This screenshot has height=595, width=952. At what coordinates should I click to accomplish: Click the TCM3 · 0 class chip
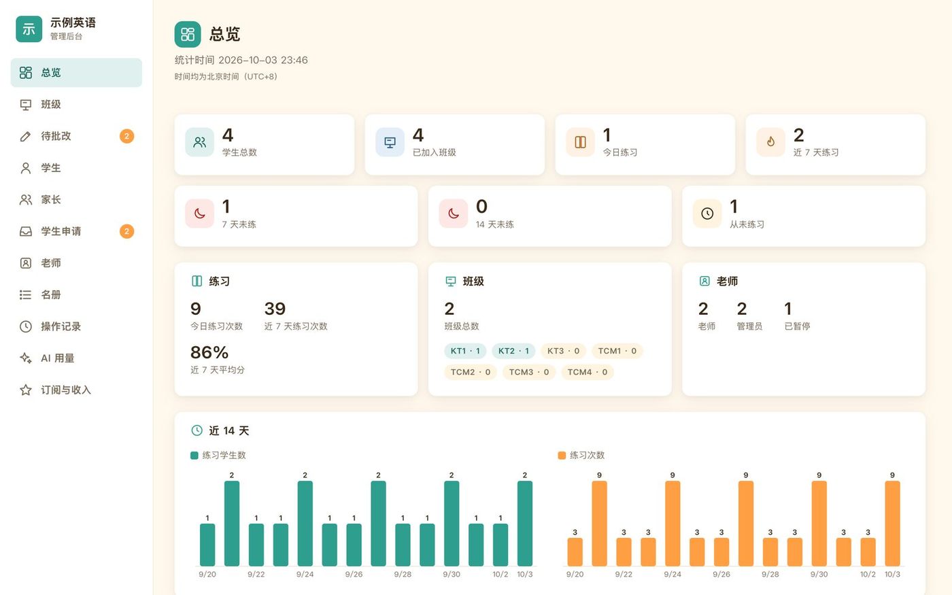(x=529, y=372)
